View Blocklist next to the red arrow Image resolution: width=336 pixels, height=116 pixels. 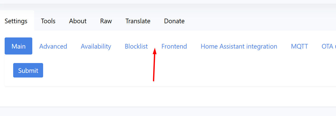(136, 46)
